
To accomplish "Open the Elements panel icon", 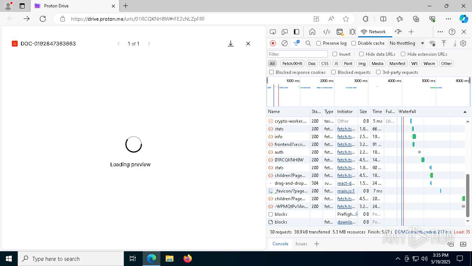I will [326, 32].
